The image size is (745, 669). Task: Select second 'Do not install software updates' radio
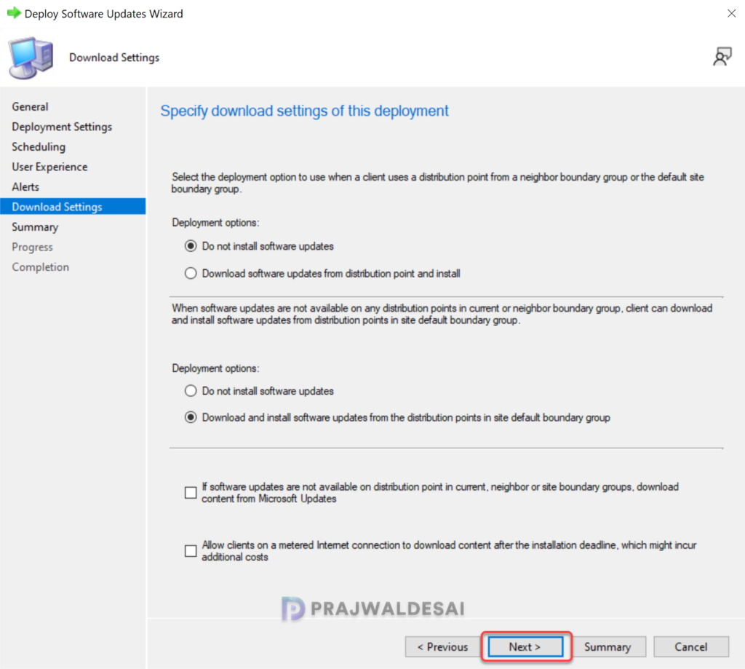[x=191, y=391]
